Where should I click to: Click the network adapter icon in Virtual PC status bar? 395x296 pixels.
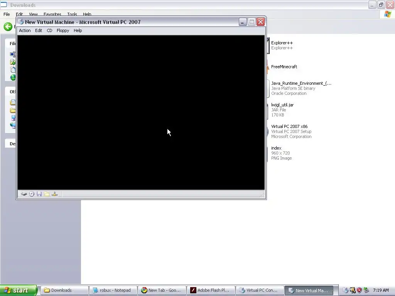pyautogui.click(x=55, y=194)
